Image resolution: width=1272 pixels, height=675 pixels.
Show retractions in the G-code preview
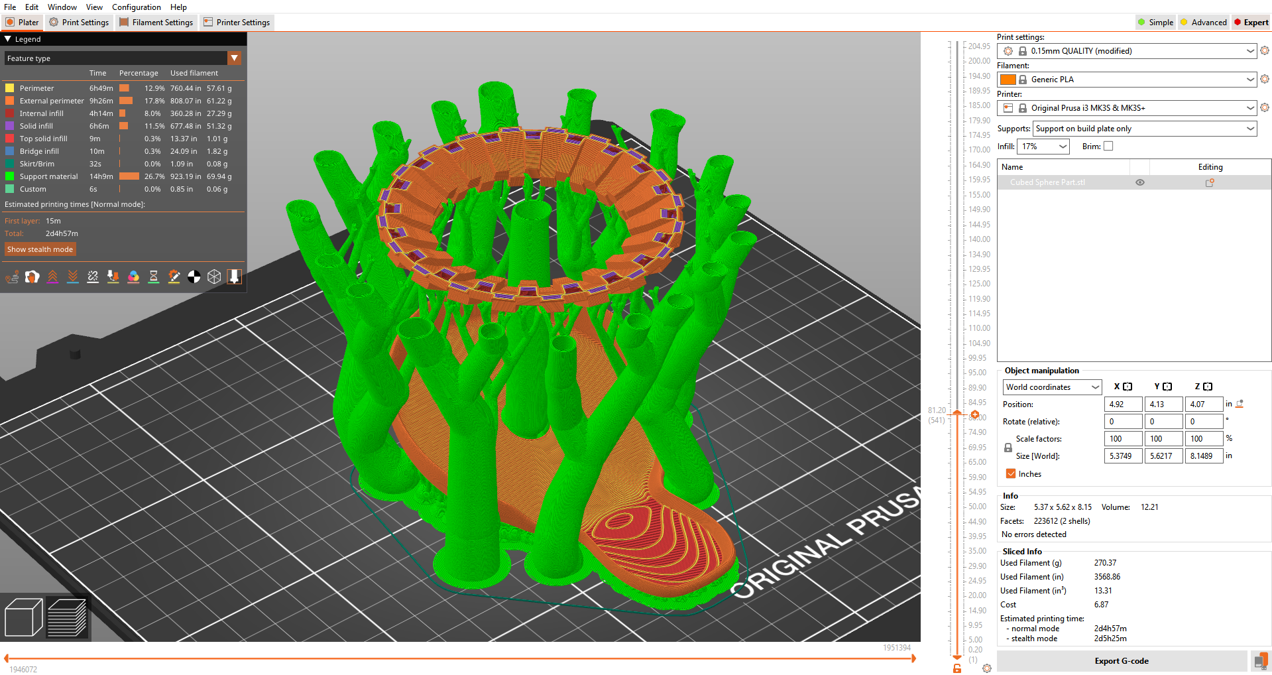point(52,276)
